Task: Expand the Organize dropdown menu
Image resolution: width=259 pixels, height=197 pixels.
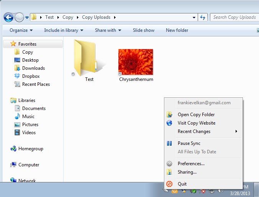Action: click(x=21, y=30)
